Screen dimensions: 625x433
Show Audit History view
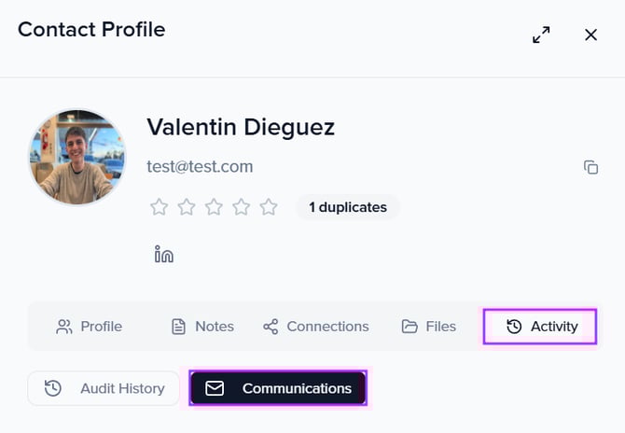(x=104, y=388)
